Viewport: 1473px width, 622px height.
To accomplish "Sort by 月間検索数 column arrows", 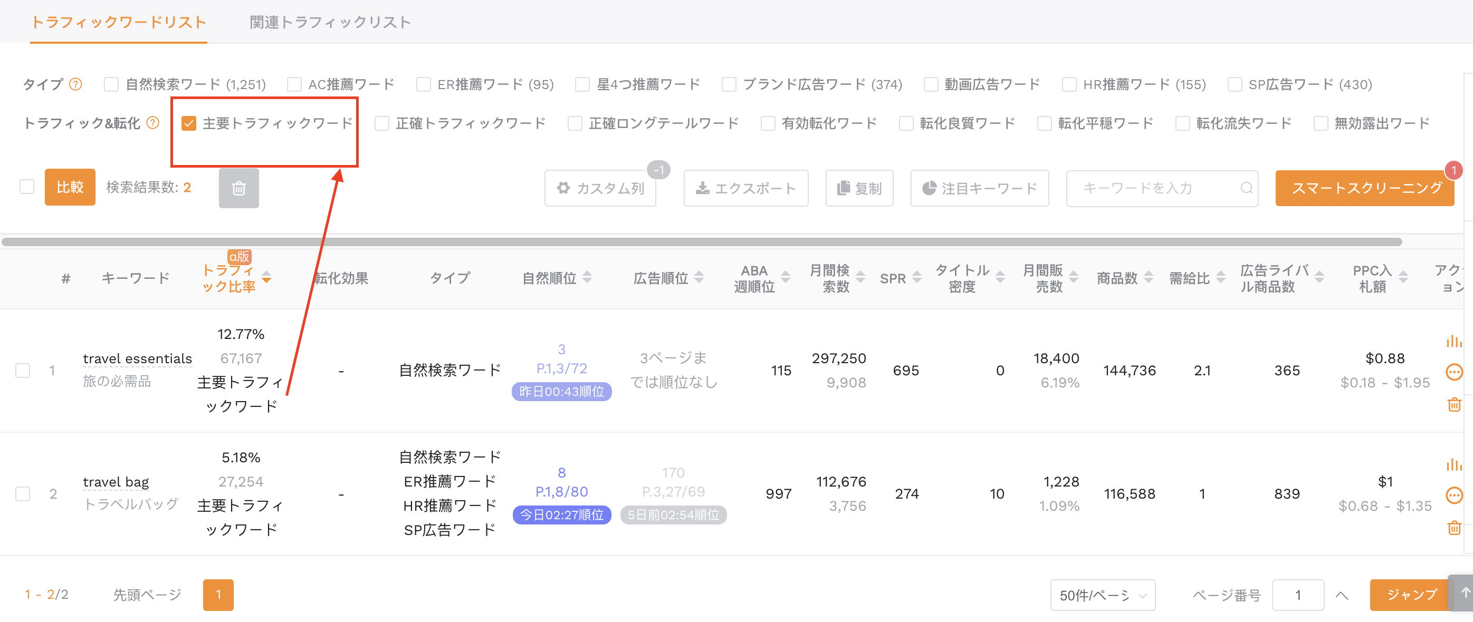I will 859,278.
